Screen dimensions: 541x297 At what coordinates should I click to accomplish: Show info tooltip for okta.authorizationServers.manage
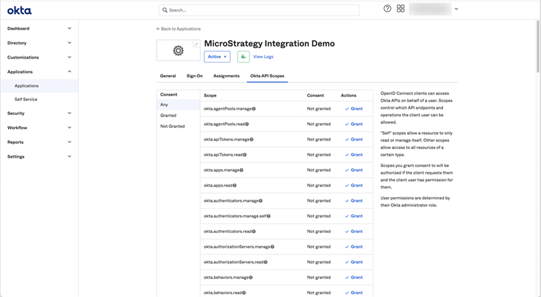coord(272,247)
